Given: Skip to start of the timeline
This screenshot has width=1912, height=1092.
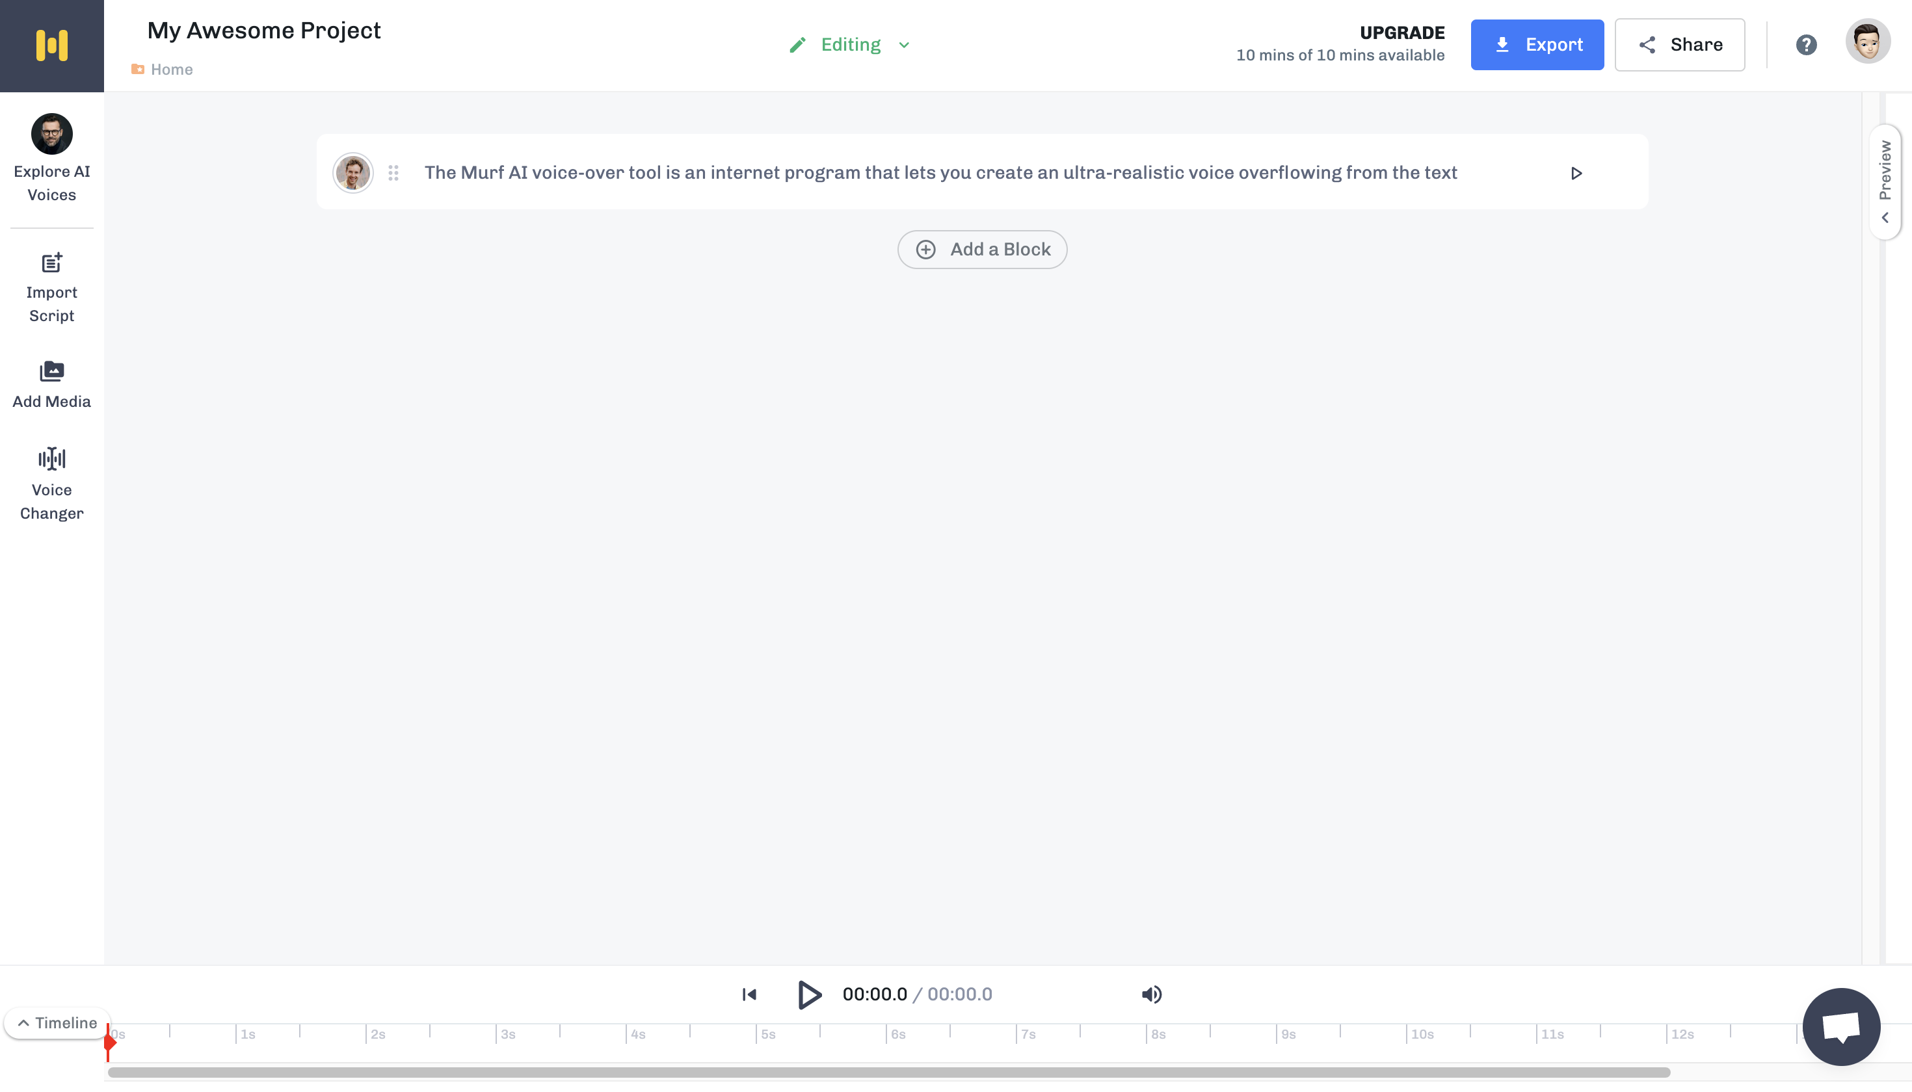Looking at the screenshot, I should point(749,994).
